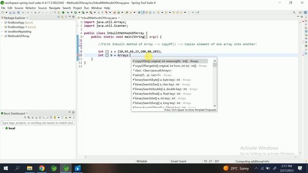Maximize the Boot Dashboard panel
This screenshot has width=308, height=173.
[73, 112]
